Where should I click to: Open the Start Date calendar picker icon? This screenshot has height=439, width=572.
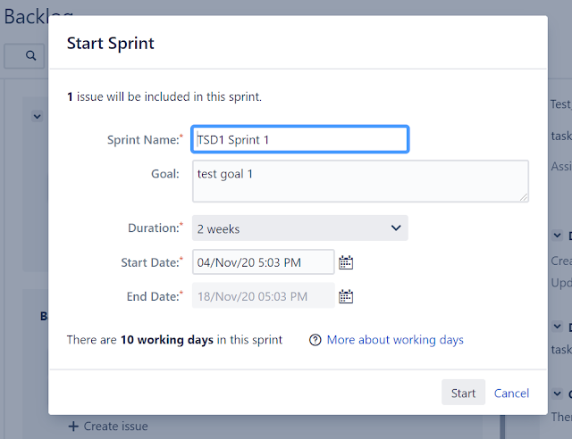346,262
